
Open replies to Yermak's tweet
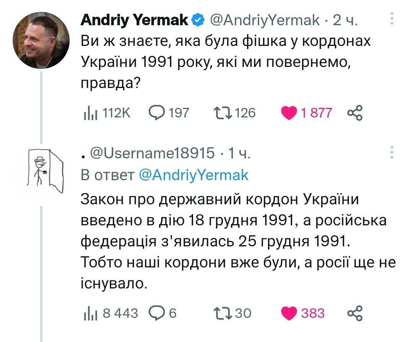(x=156, y=113)
